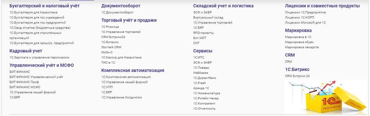Open the Аренда 1С link
This screenshot has width=370, height=116.
(201, 88)
